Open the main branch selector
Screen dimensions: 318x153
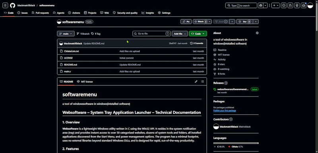pyautogui.click(x=66, y=34)
